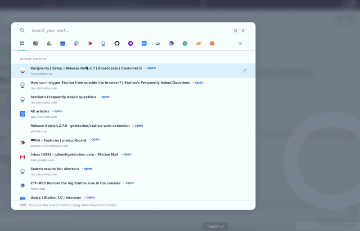This screenshot has width=360, height=231.
Task: Click Station icon beside Frequently Asked Questions row
Action: (22, 100)
